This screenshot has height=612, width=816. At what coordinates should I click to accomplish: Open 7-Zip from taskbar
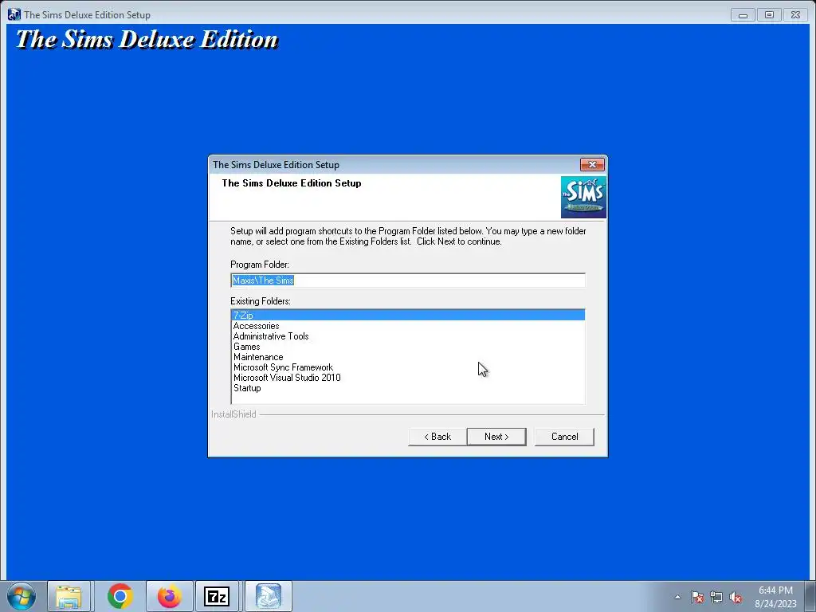point(217,596)
